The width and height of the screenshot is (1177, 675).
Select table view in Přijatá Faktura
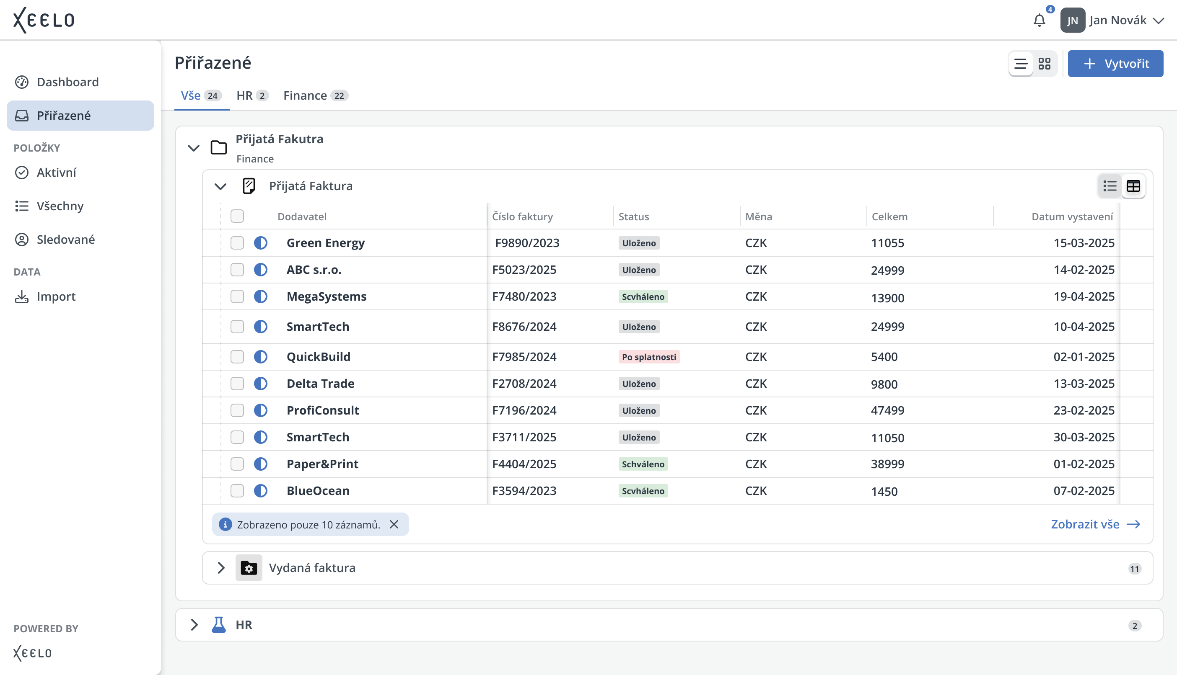(x=1133, y=186)
